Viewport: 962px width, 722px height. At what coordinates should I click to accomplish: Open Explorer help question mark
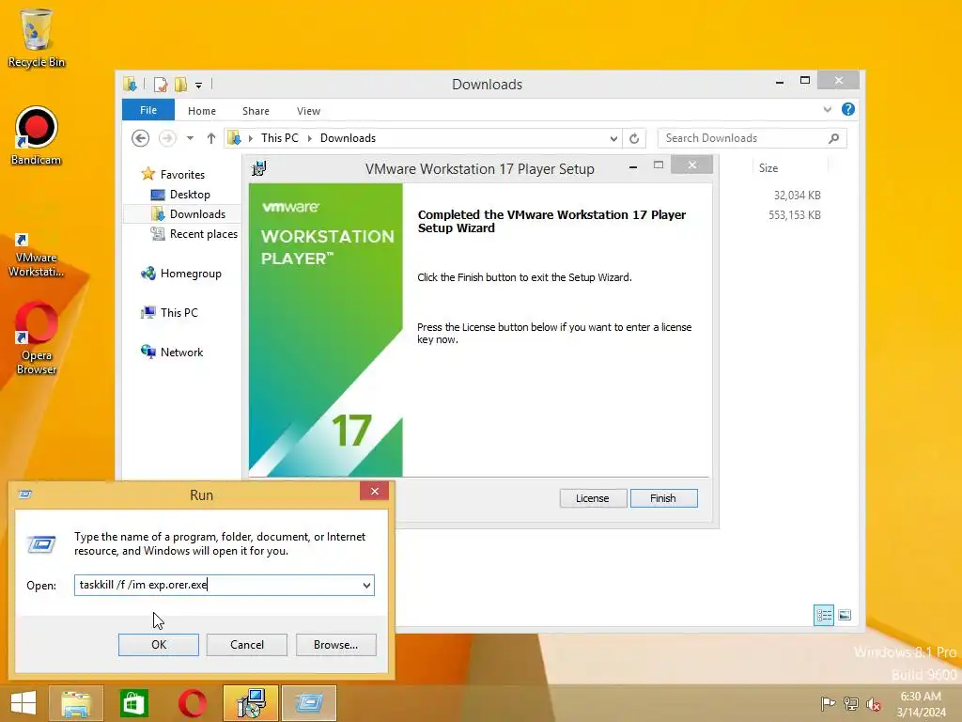click(848, 109)
